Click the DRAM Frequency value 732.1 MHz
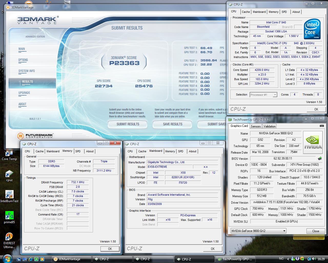The height and width of the screenshot is (263, 328). (x=78, y=182)
